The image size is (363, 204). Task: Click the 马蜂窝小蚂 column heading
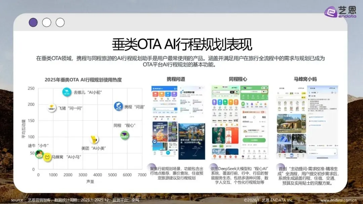305,79
